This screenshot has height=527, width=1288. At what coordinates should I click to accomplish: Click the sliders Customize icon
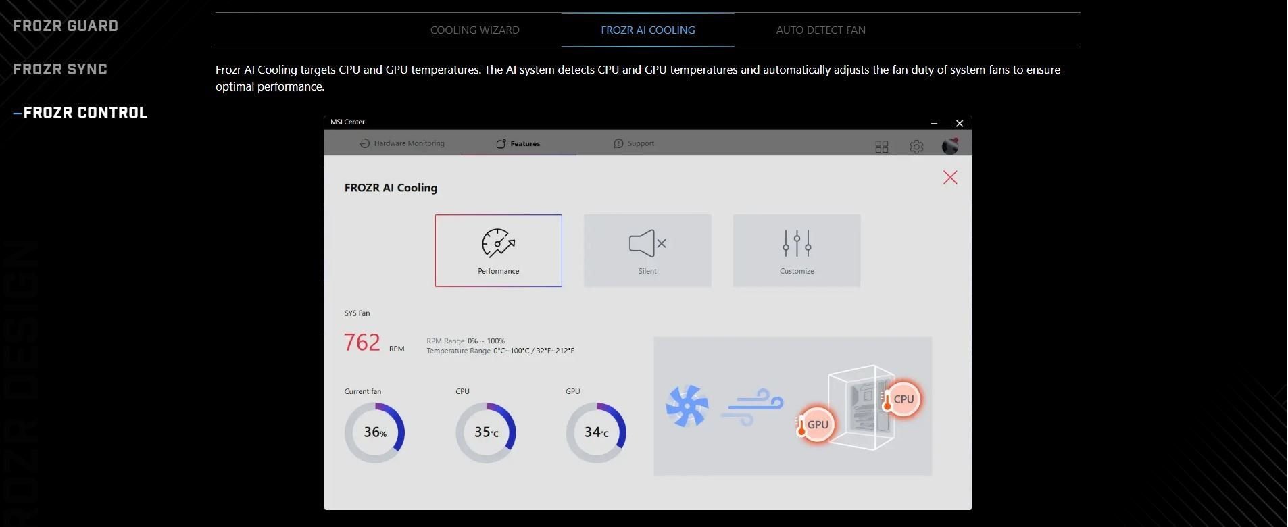(x=797, y=243)
